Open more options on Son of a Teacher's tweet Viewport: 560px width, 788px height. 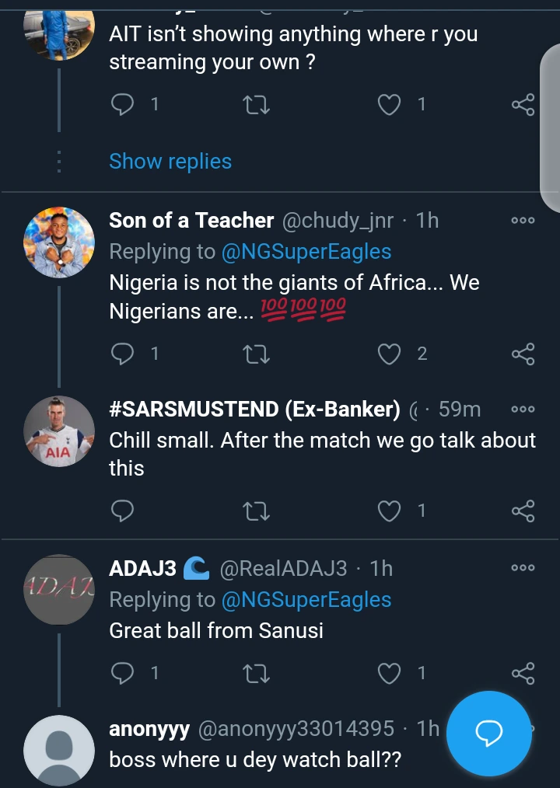(x=523, y=221)
